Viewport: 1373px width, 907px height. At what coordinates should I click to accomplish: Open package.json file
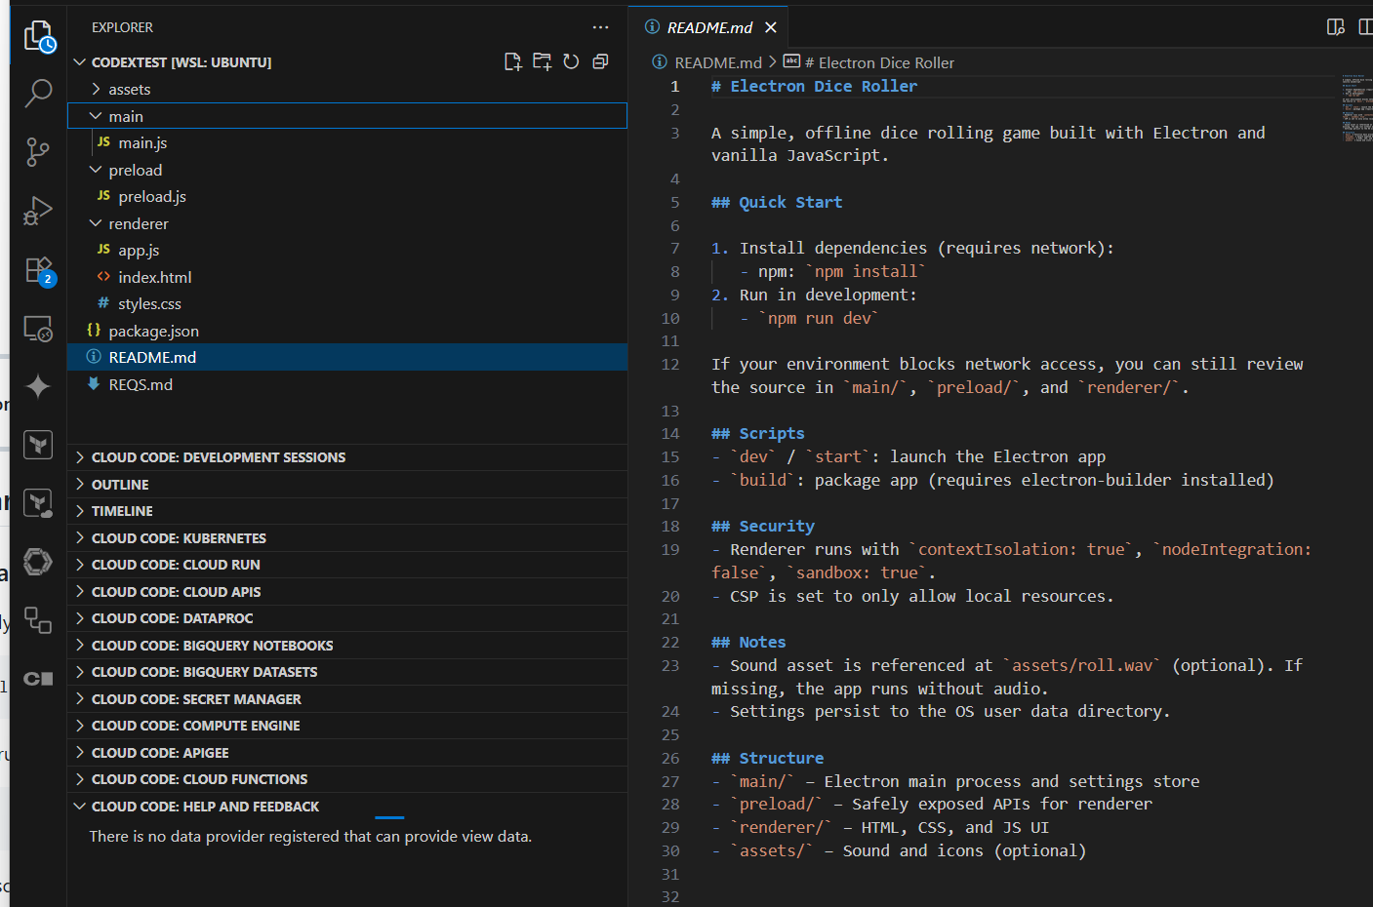click(x=347, y=331)
